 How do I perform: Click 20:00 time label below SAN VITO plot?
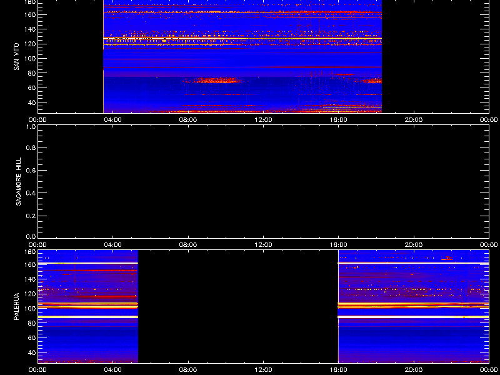[x=414, y=120]
